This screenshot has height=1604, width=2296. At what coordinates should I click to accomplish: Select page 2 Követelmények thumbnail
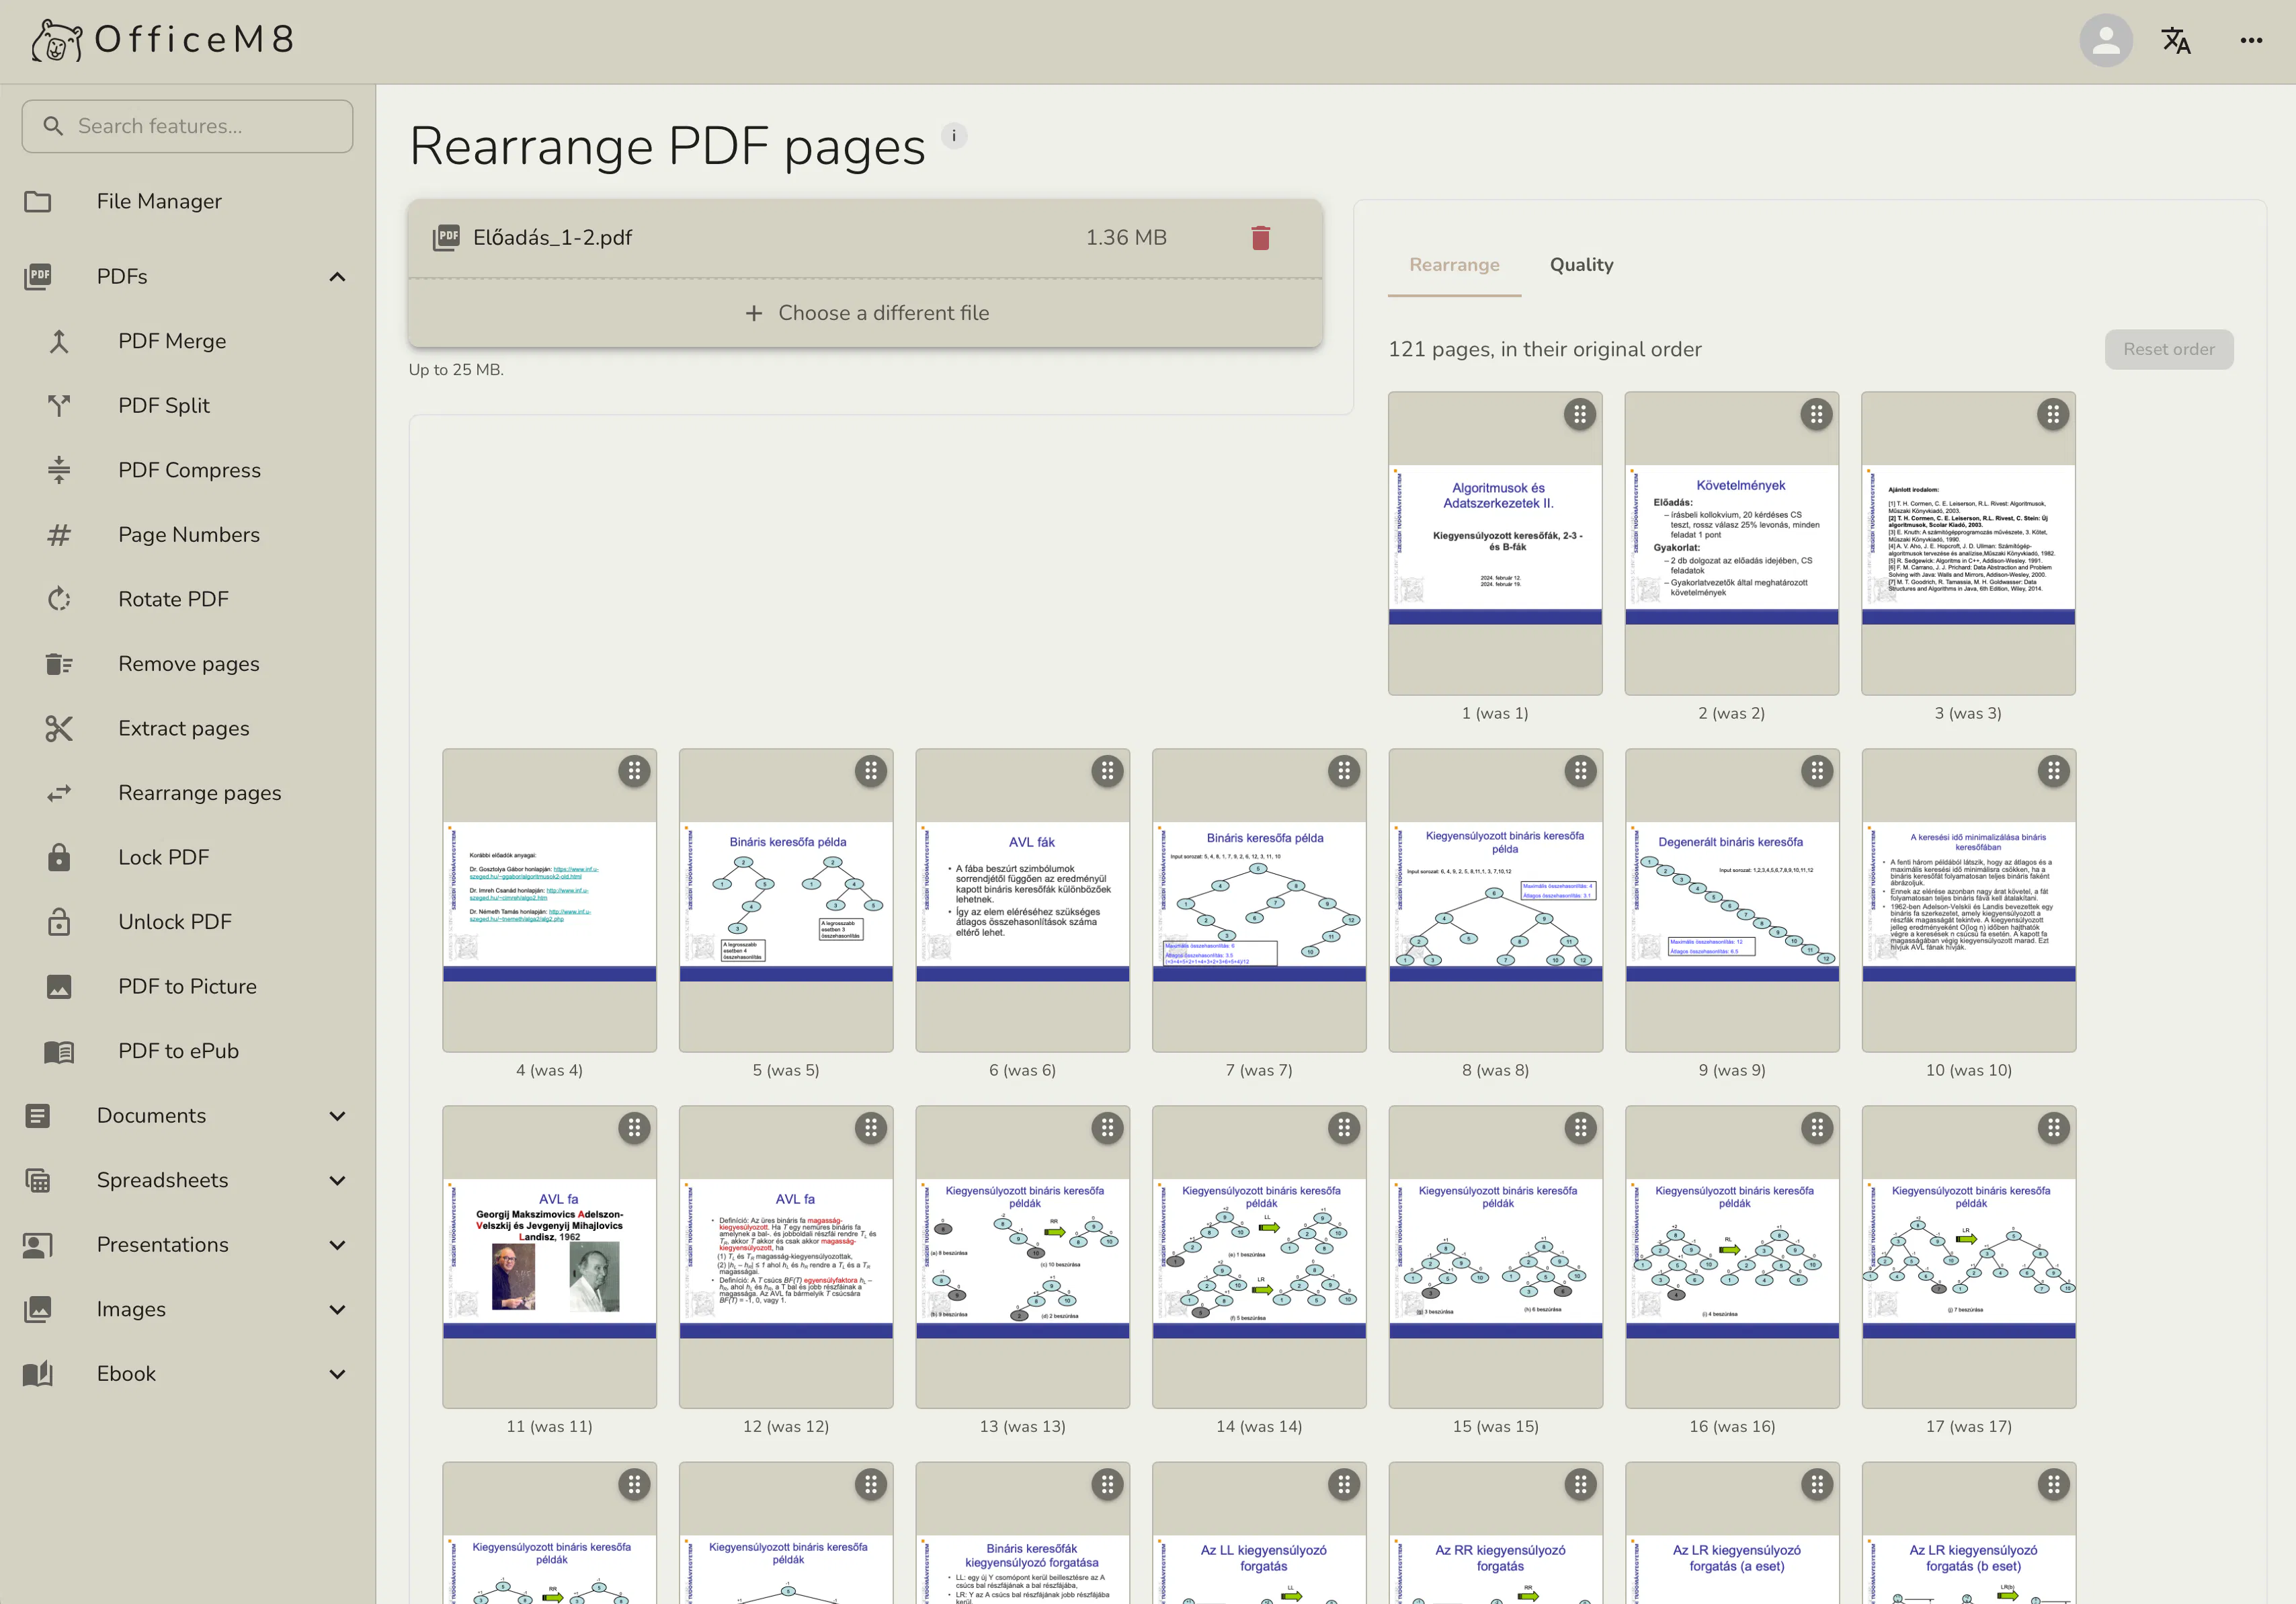click(x=1731, y=543)
